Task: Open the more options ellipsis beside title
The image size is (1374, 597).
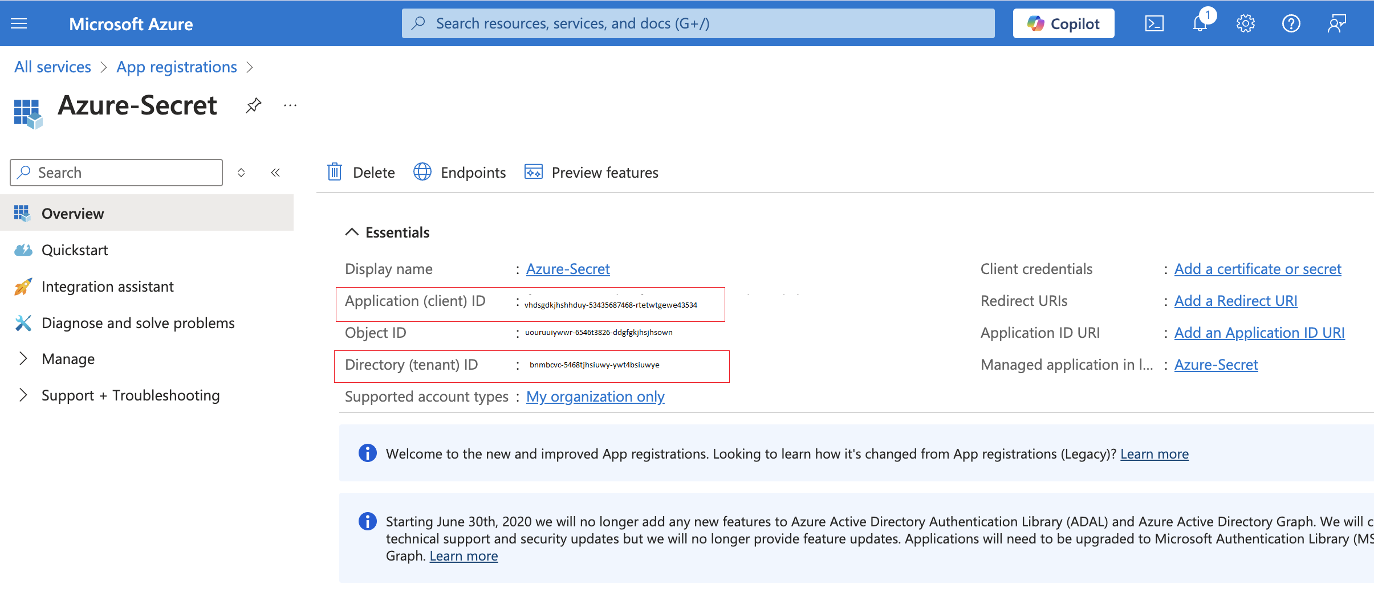Action: [290, 105]
